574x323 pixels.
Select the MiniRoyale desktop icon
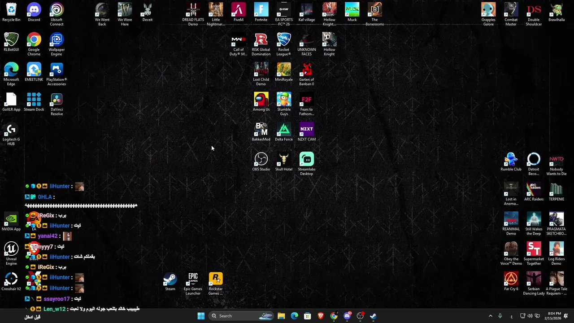point(284,72)
